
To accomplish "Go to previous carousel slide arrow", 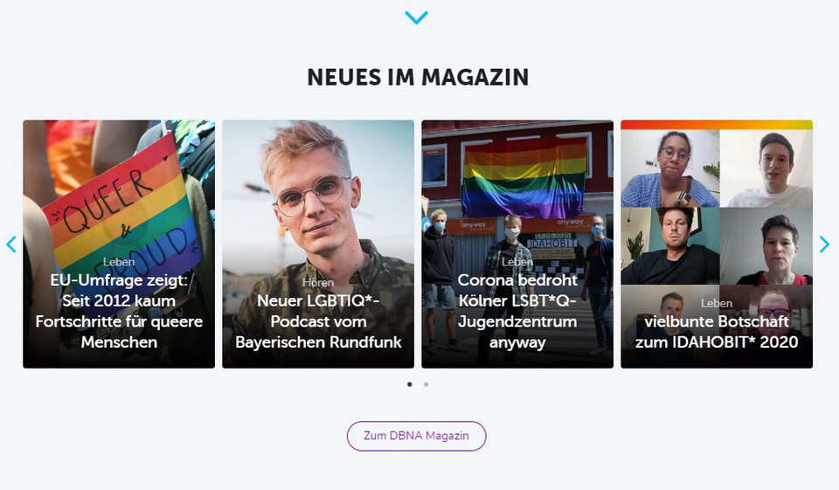I will click(x=11, y=245).
